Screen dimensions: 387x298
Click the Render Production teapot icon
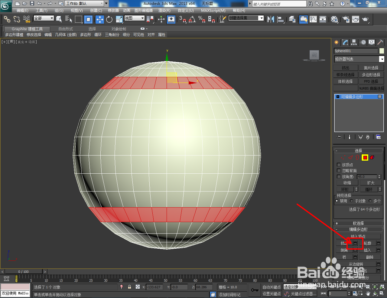coord(366,19)
